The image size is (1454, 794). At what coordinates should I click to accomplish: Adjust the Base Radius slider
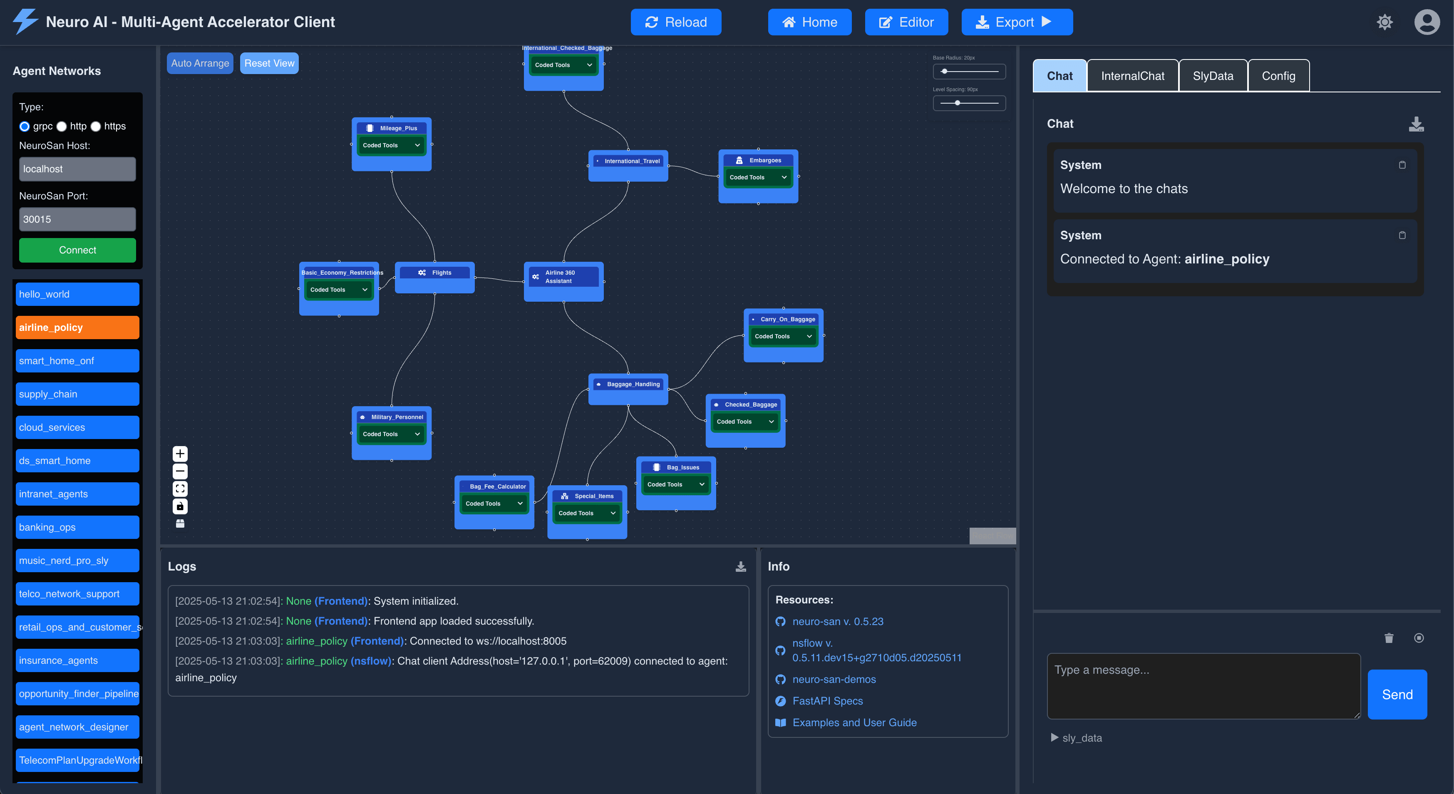click(x=944, y=71)
